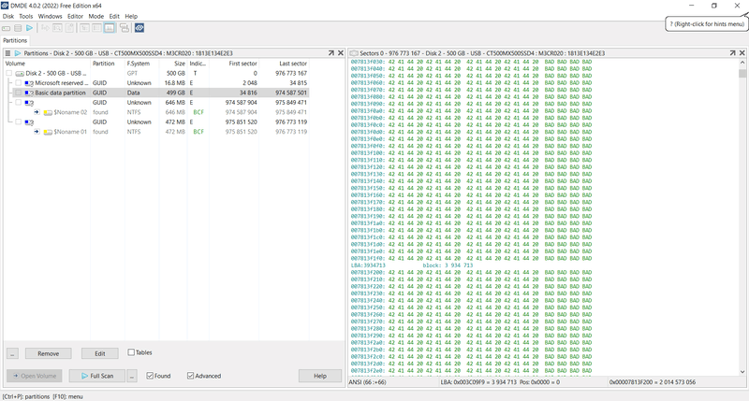Open Full Scan options ellipsis button

132,376
